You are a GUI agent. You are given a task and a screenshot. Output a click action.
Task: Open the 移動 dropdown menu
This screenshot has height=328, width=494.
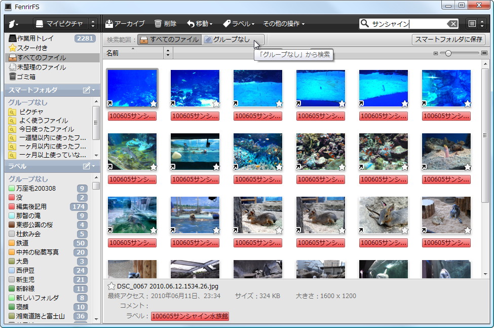coord(200,24)
